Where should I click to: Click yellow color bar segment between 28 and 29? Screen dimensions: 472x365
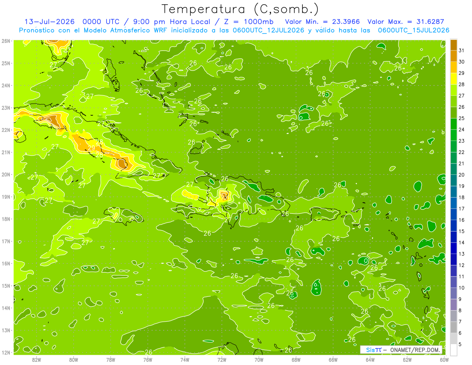454,79
